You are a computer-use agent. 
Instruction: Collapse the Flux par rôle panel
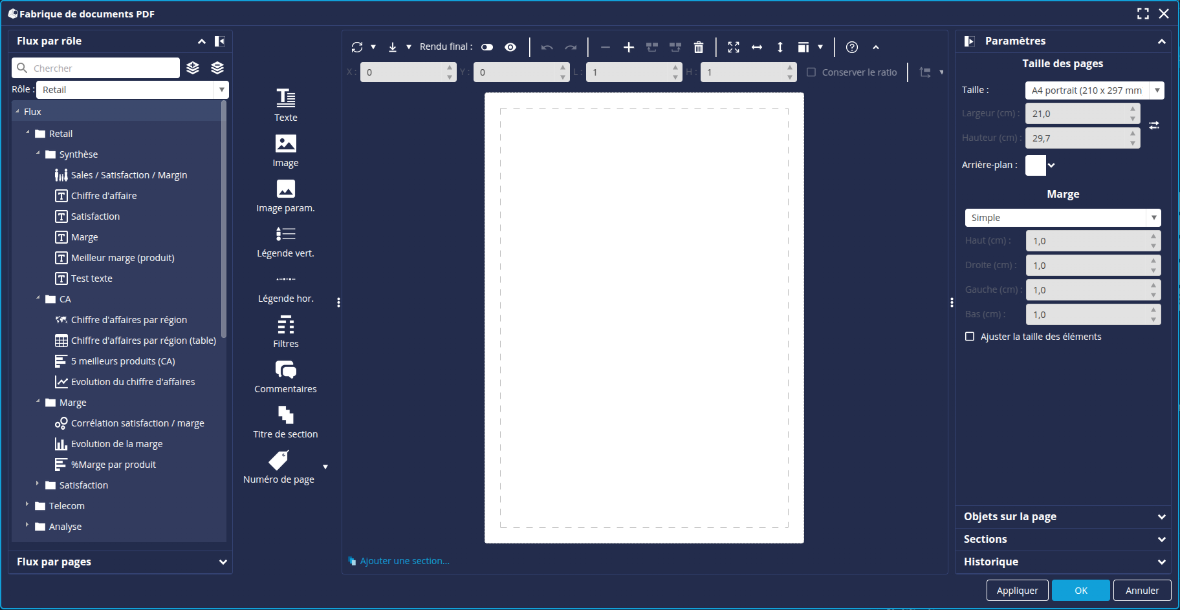pos(201,41)
